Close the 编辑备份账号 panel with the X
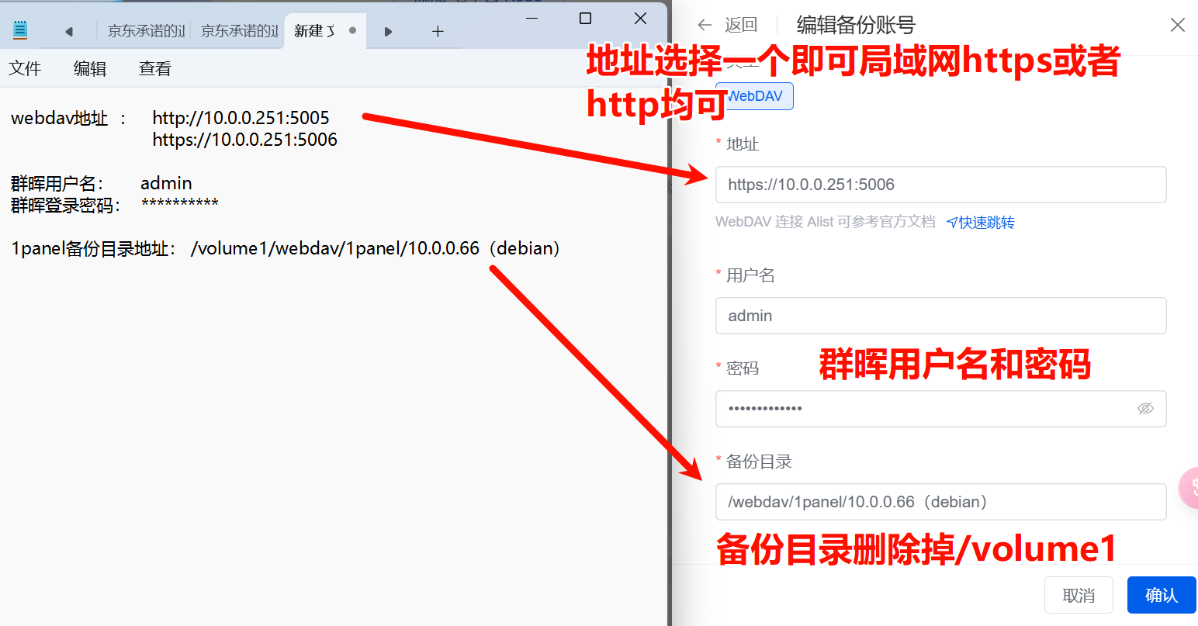The height and width of the screenshot is (626, 1198). tap(1177, 25)
